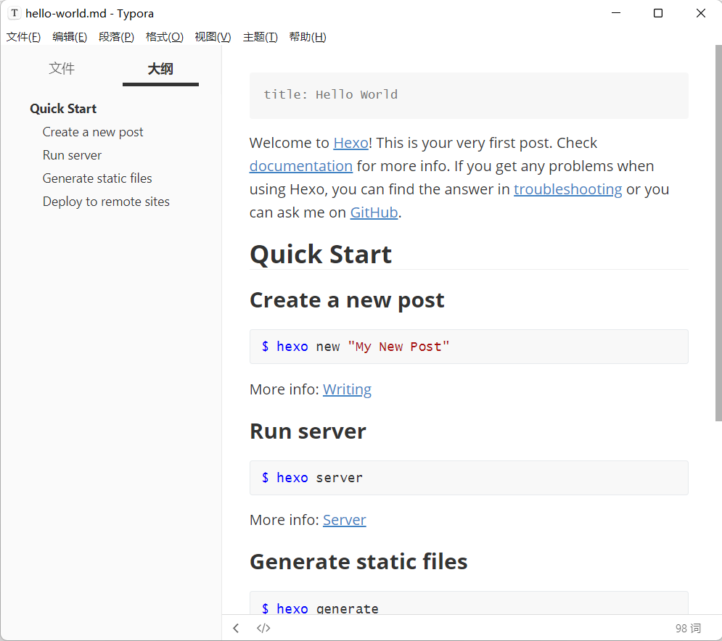Click inside the title: Hello World front matter
722x641 pixels.
pyautogui.click(x=469, y=95)
